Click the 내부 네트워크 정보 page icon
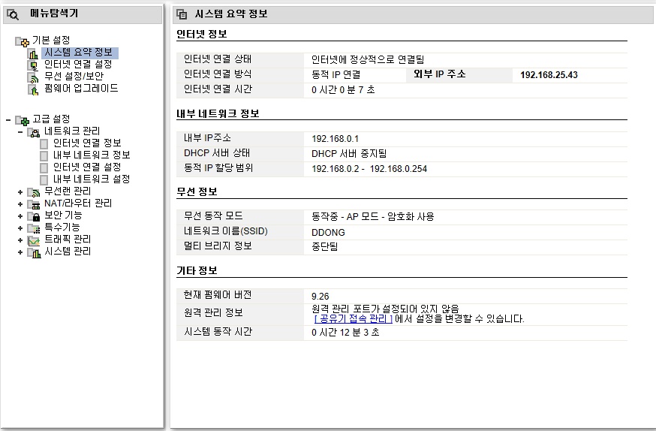Viewport: 656px width, 431px height. coord(44,156)
